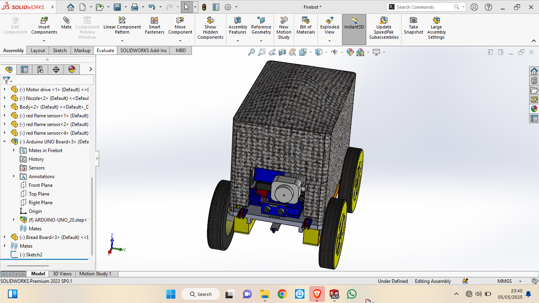Open Windows Start menu
Image resolution: width=539 pixels, height=303 pixels.
[171, 294]
